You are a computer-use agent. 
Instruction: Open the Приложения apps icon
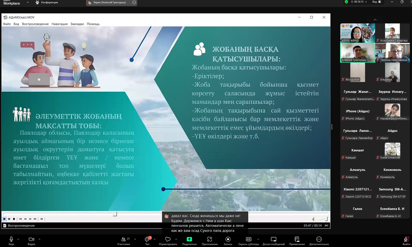click(x=210, y=240)
